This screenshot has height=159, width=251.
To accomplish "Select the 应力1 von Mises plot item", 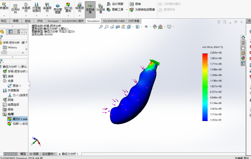I will 17,119.
